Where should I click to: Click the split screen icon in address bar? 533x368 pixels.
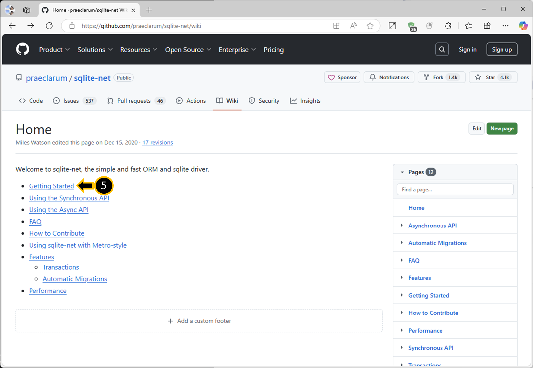coord(336,26)
